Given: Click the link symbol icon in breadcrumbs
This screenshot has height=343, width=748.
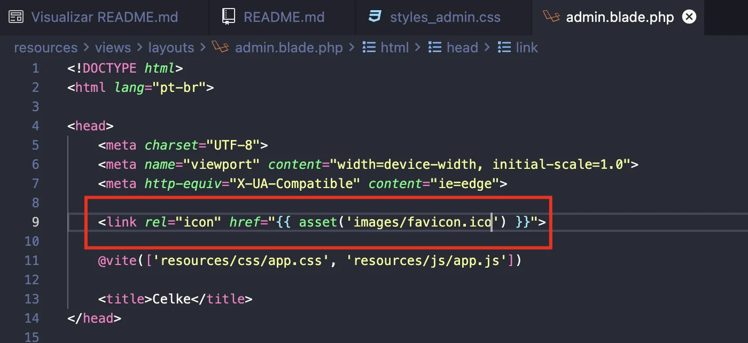Looking at the screenshot, I should point(503,47).
